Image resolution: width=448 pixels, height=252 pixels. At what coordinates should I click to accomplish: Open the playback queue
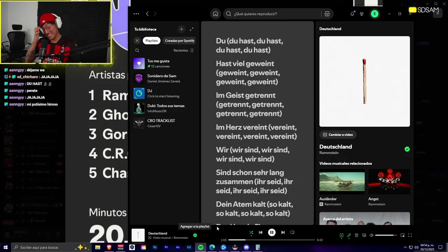(356, 235)
